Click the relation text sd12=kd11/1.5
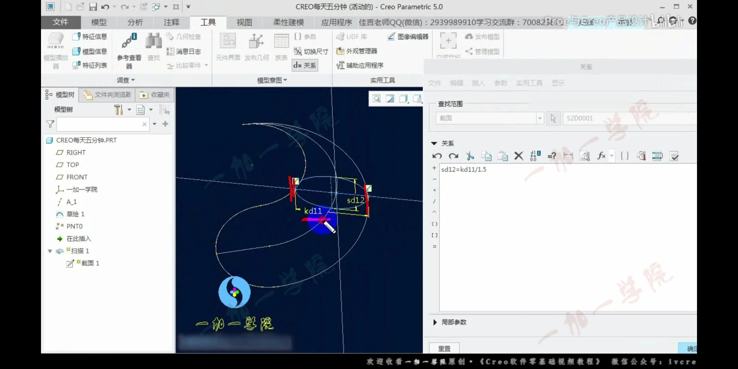Viewport: 738px width, 369px height. (464, 169)
